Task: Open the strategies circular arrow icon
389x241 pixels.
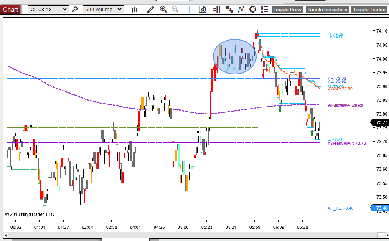Action: [x=252, y=10]
